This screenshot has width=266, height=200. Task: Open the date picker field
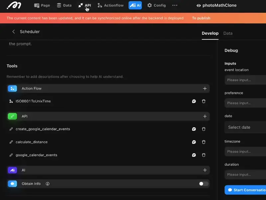(x=245, y=127)
